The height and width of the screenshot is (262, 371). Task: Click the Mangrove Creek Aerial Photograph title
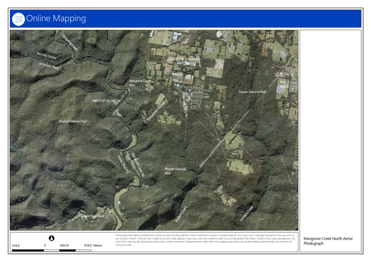pyautogui.click(x=328, y=241)
